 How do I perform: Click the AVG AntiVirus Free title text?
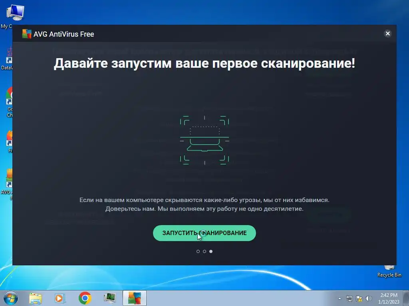[x=64, y=34]
